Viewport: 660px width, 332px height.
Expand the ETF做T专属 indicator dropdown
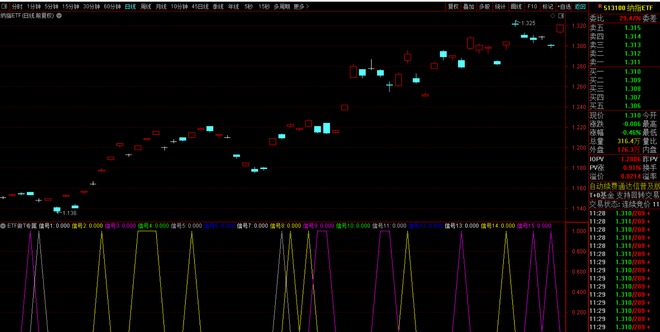3,226
